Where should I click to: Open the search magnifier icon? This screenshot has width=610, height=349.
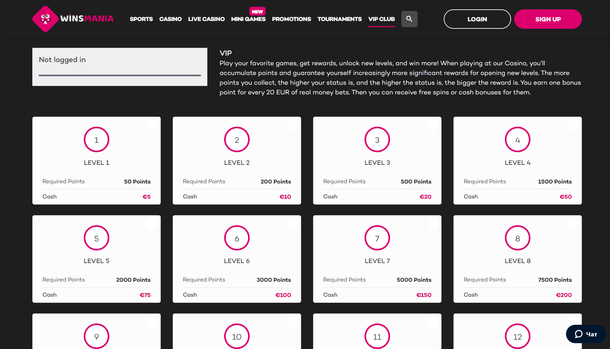click(x=409, y=19)
